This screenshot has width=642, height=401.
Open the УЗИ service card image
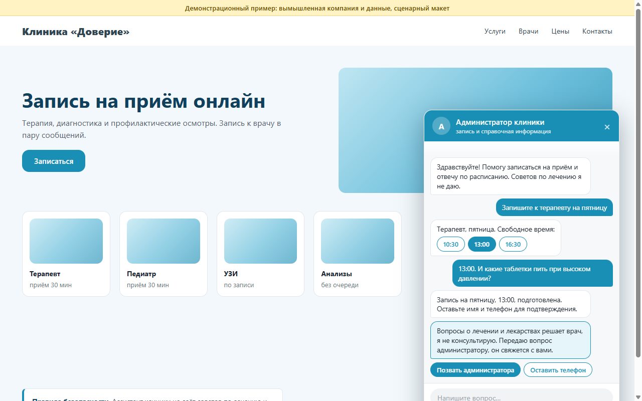point(260,241)
